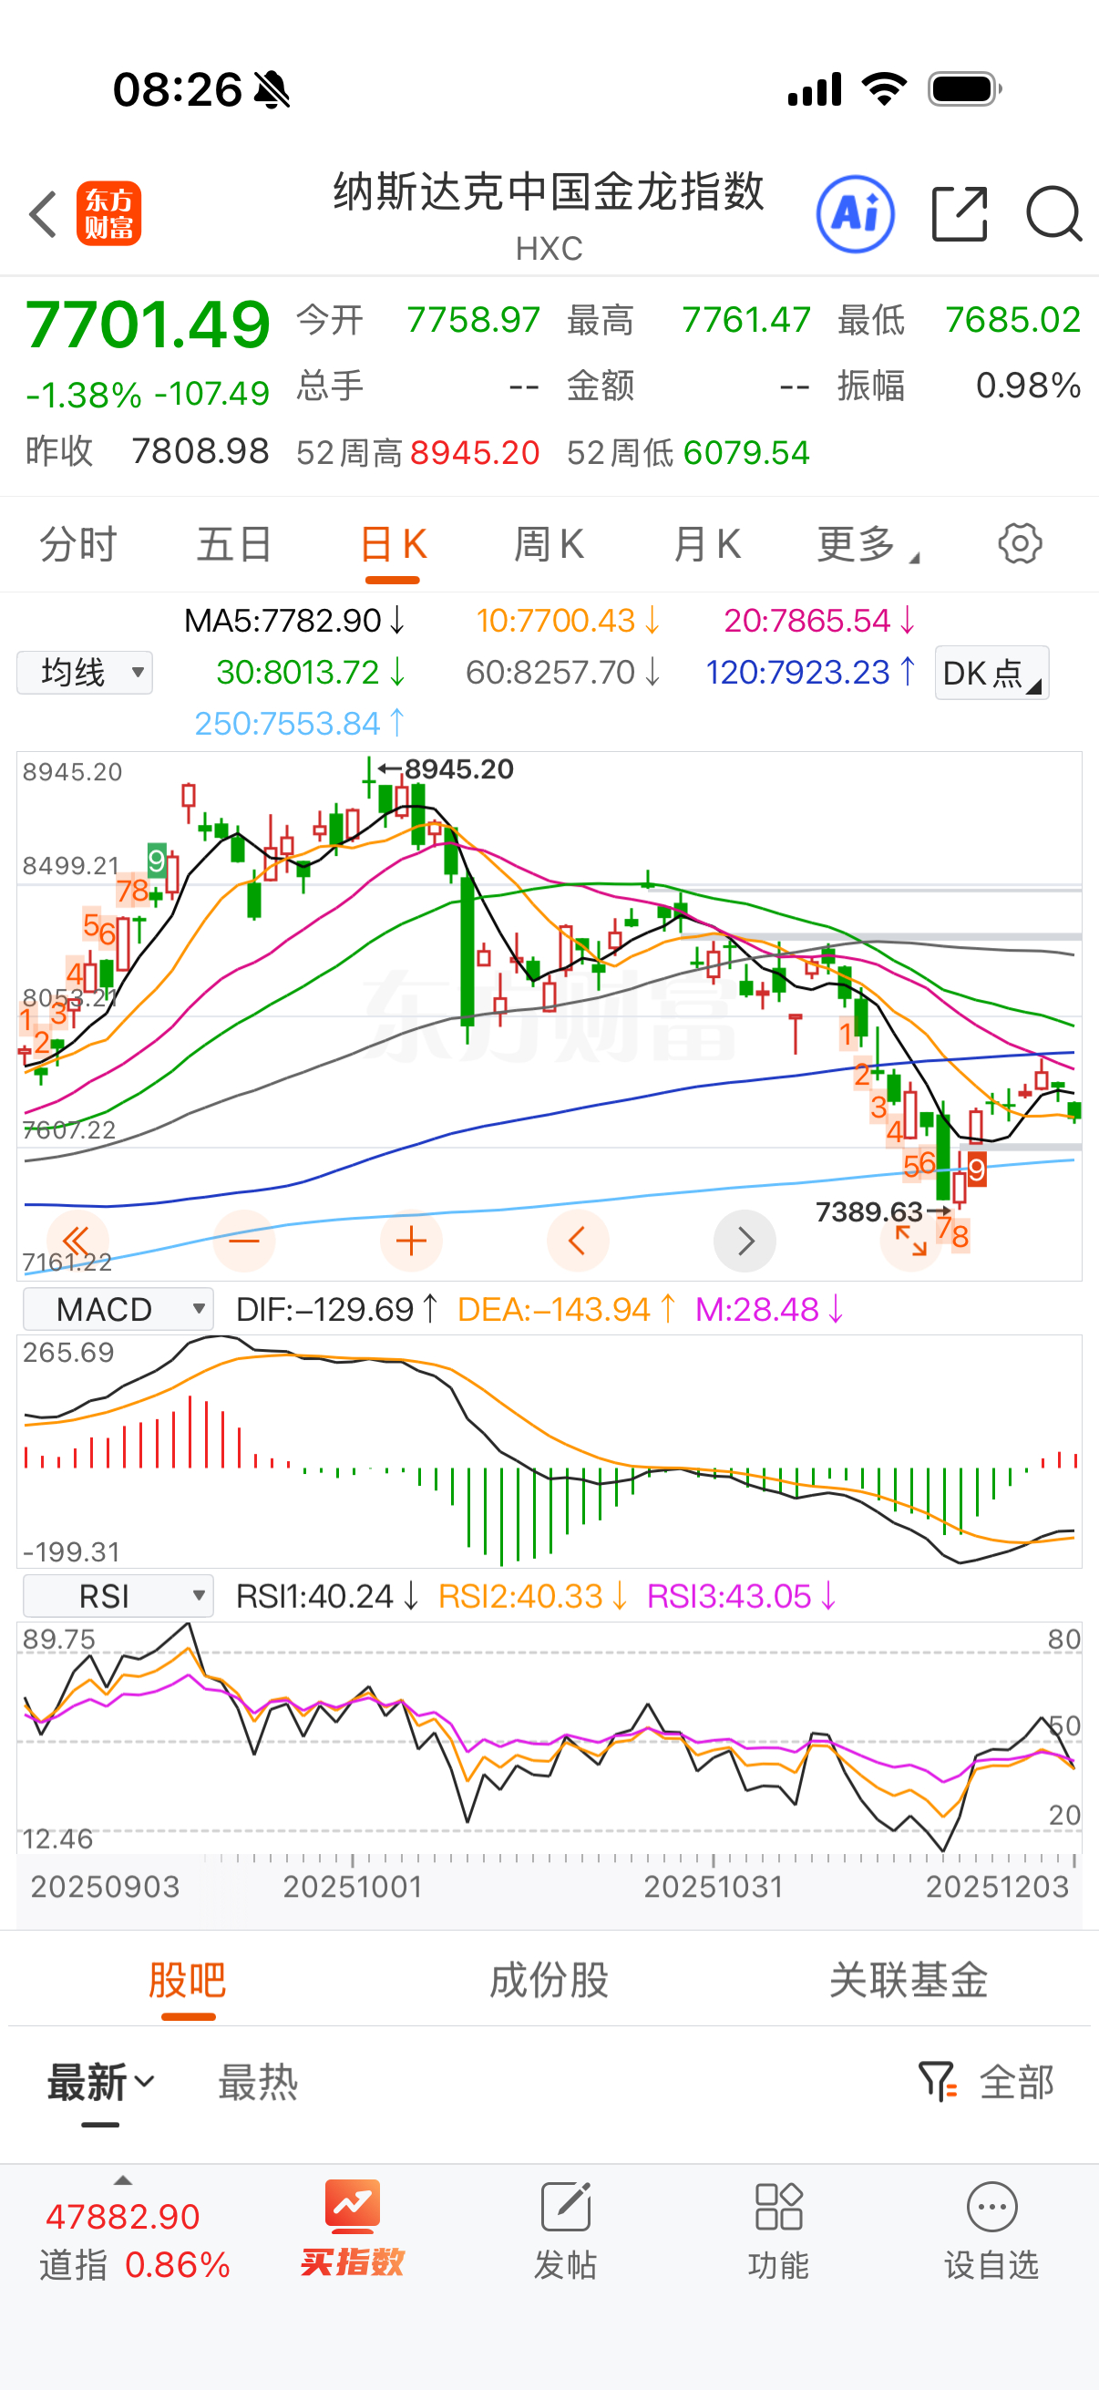This screenshot has height=2390, width=1099.
Task: Tap the back arrow icon
Action: coord(44,214)
